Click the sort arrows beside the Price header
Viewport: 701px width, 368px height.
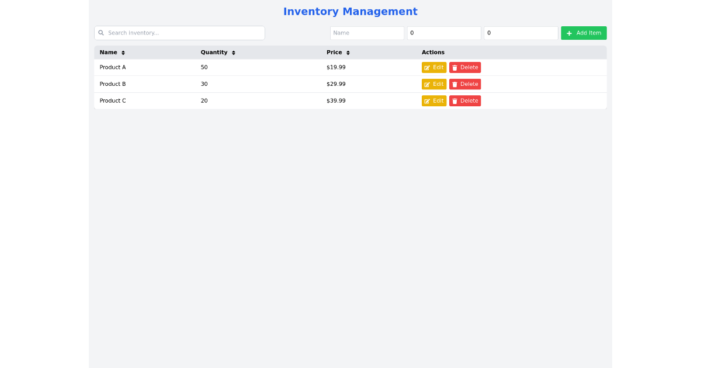click(348, 52)
